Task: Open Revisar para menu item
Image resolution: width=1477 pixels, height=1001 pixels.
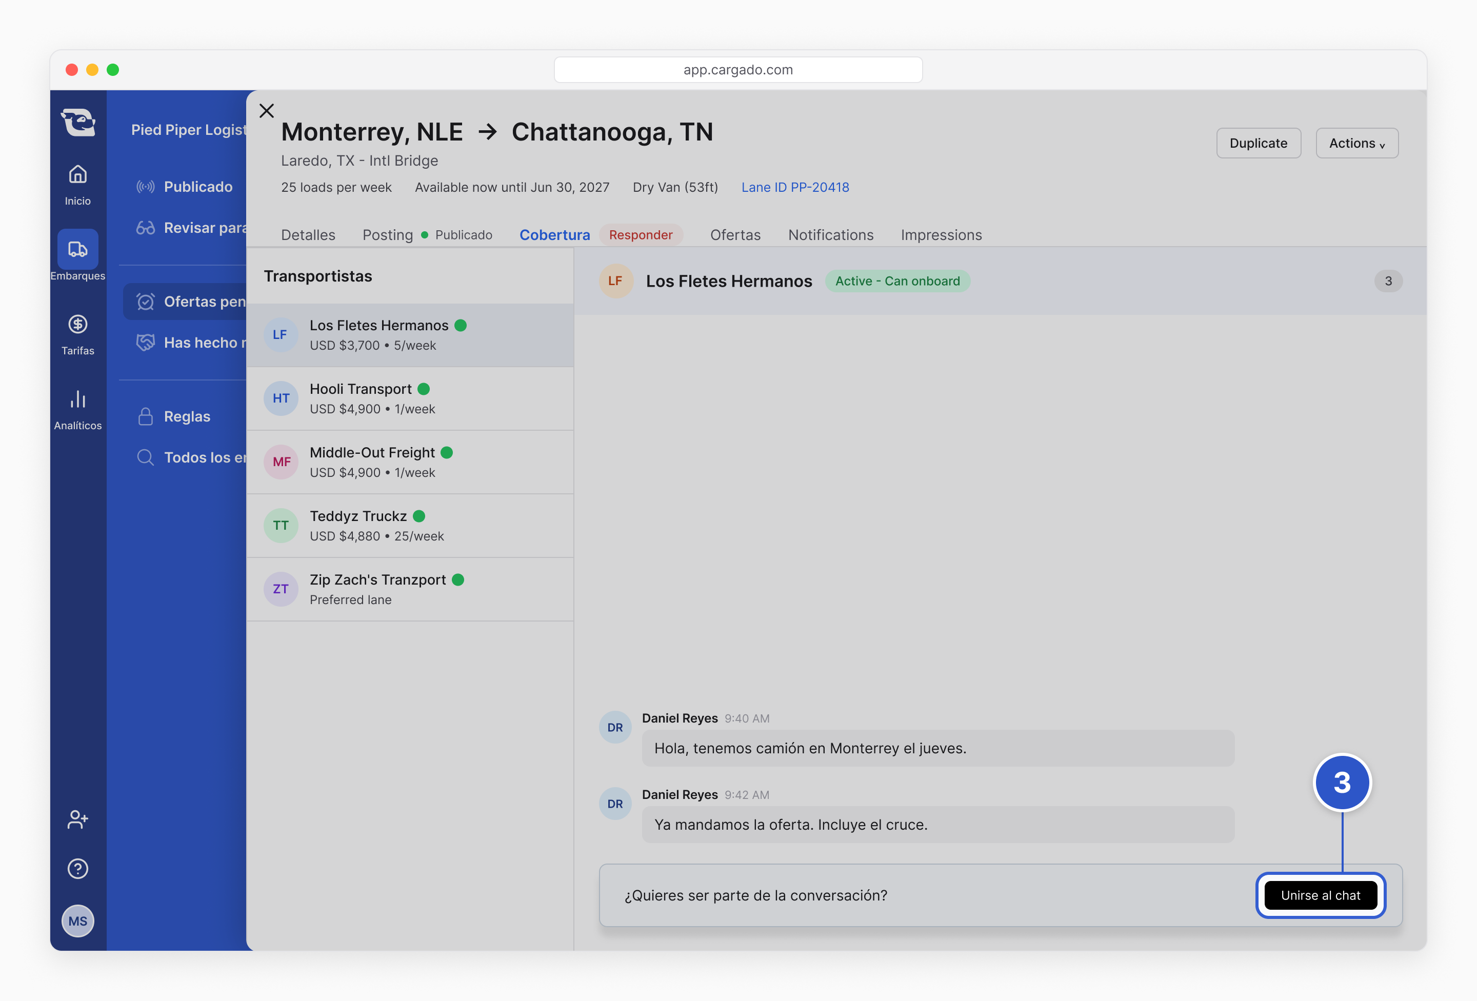Action: pos(190,228)
